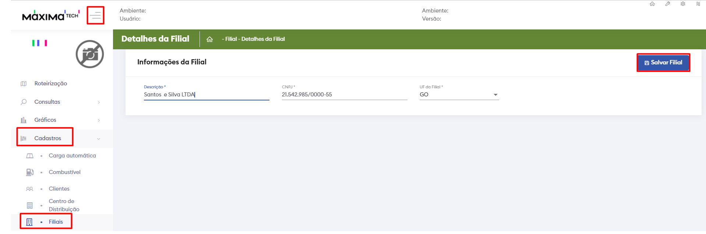Image resolution: width=706 pixels, height=234 pixels.
Task: Click the Salvar Filial button
Action: coord(663,63)
